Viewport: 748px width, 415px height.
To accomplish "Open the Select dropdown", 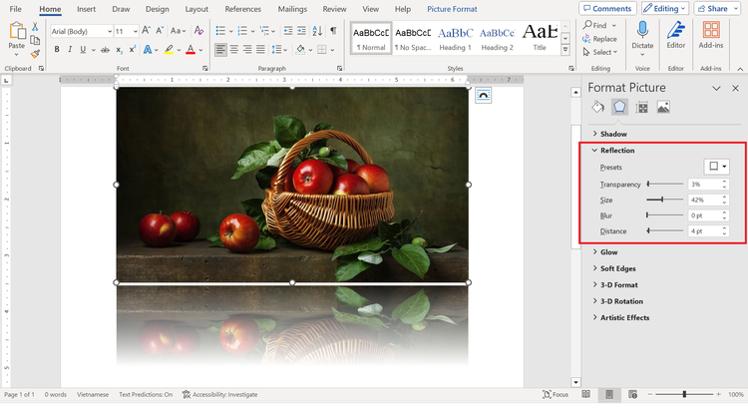I will 600,52.
